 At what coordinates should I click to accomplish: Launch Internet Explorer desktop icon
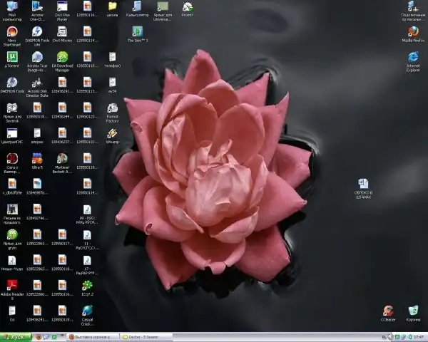(413, 58)
